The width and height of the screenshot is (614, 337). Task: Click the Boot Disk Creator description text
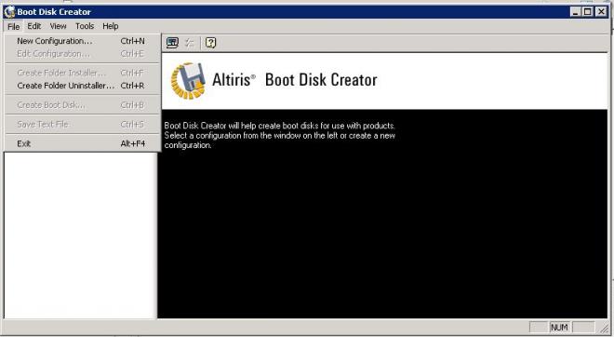[x=280, y=135]
